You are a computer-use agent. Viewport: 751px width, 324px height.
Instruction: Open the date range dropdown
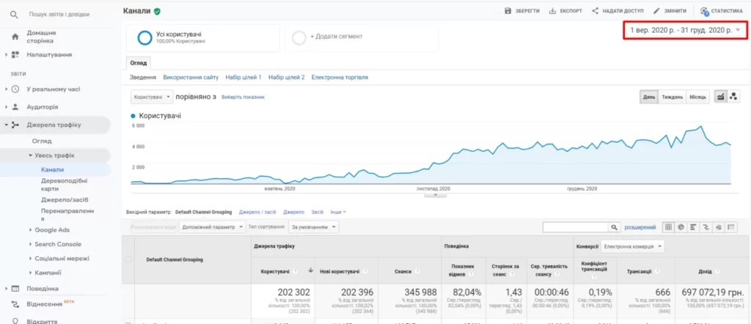click(x=686, y=30)
